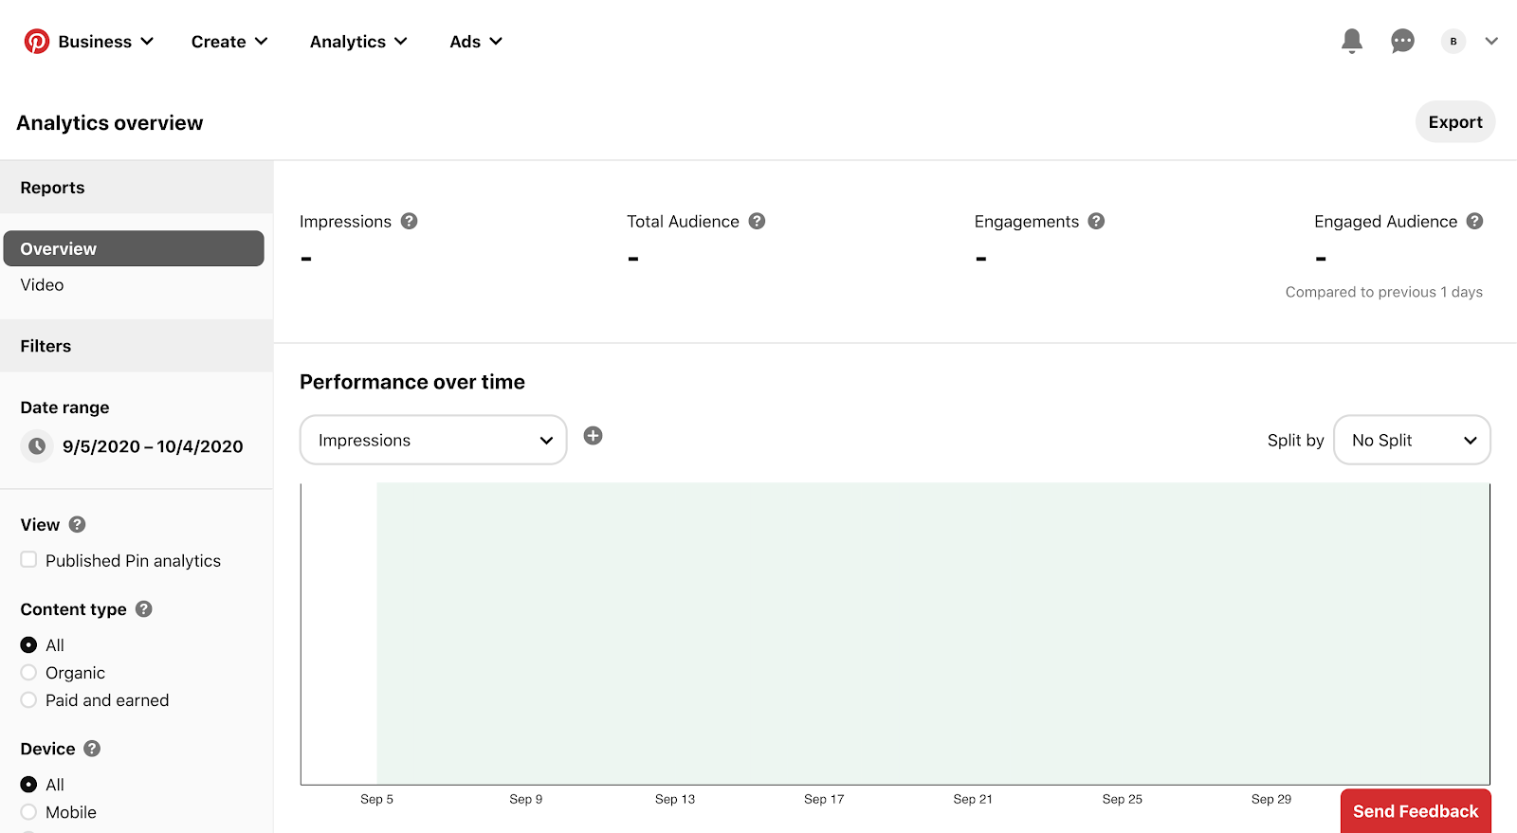Click the clock icon beside date range
This screenshot has height=833, width=1517.
(x=37, y=445)
